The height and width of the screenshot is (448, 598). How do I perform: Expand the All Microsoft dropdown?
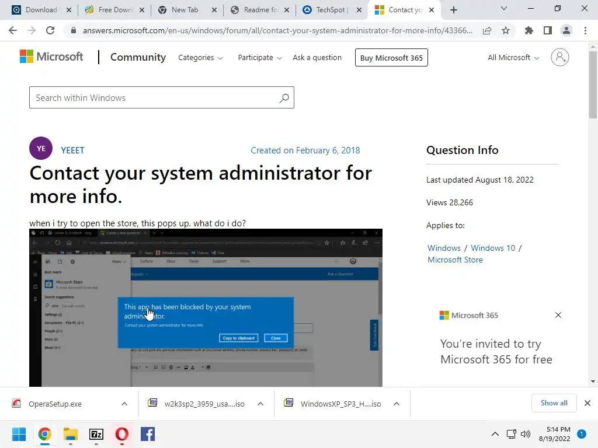pos(513,58)
